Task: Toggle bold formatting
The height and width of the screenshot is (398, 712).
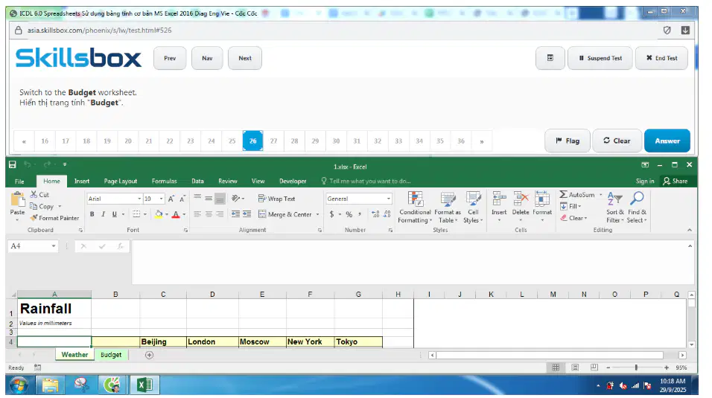Action: 92,214
